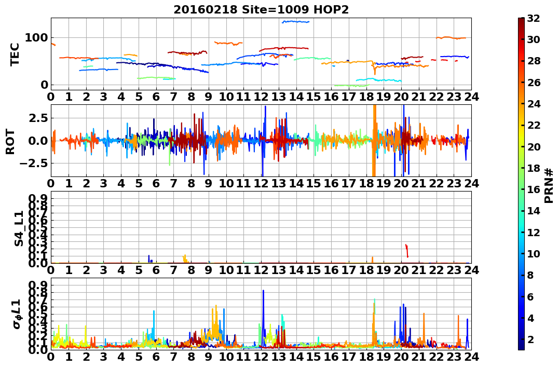Click the "TEC" y-axis label
This screenshot has height=368, width=559.
tap(15, 54)
